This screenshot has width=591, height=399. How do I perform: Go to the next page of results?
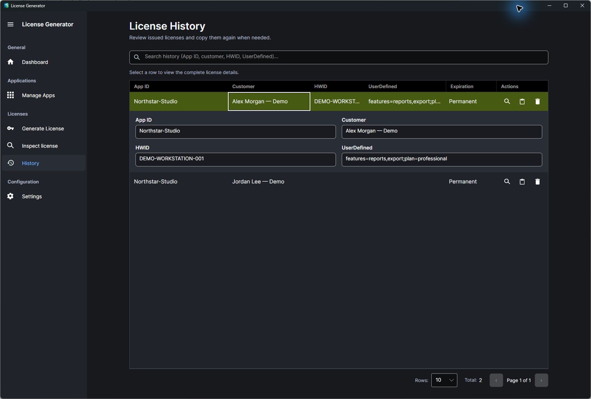coord(541,380)
